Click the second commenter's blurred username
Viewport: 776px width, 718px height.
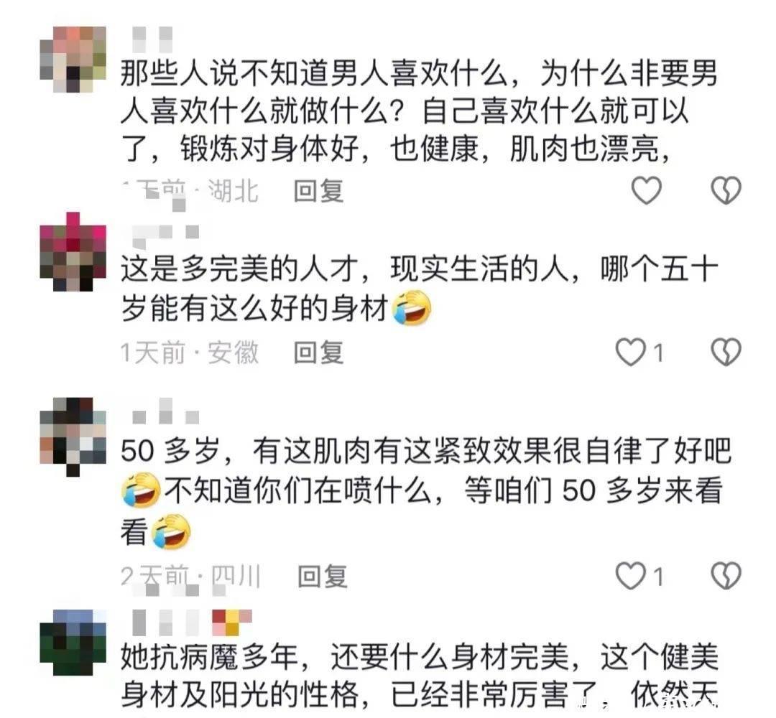click(x=166, y=236)
